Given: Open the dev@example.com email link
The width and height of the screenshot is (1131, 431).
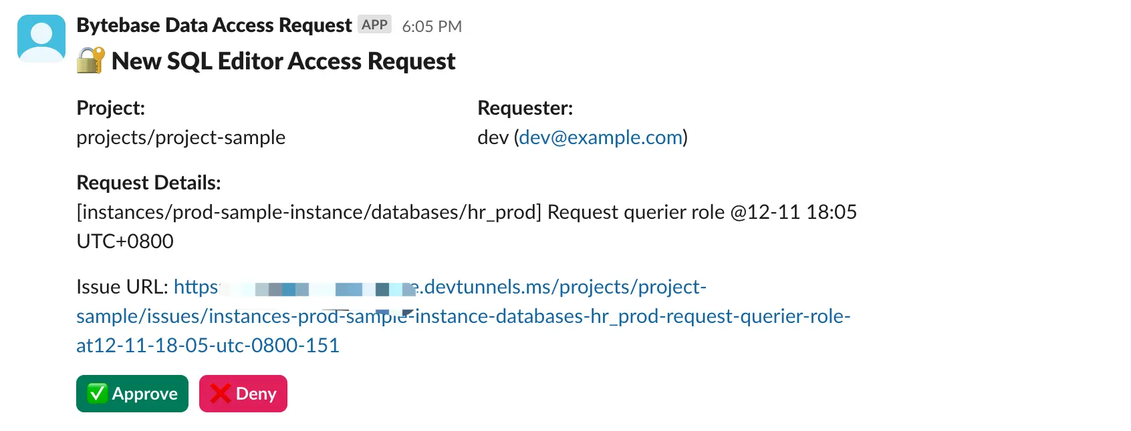Looking at the screenshot, I should [x=601, y=137].
